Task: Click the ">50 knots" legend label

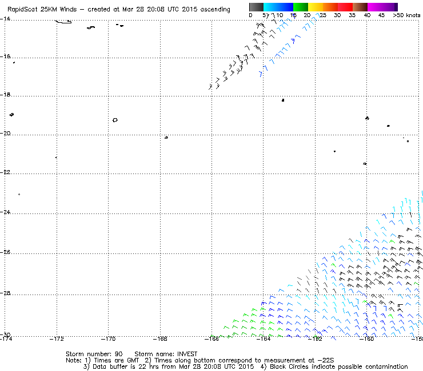Action: click(406, 15)
